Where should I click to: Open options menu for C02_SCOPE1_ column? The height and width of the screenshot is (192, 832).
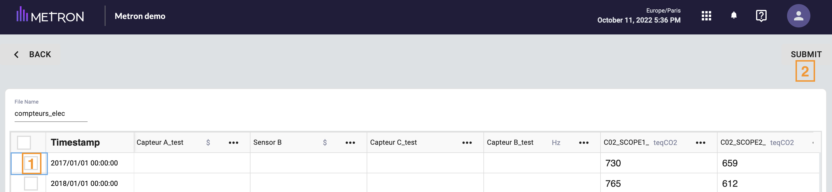coord(701,143)
